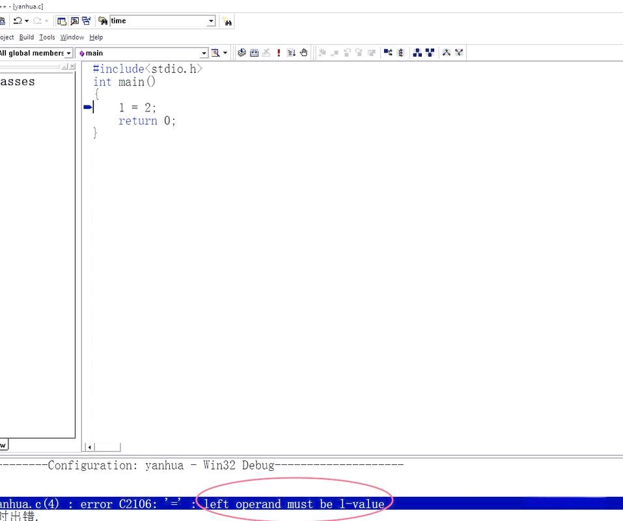The image size is (623, 521).
Task: Open the Build menu
Action: [26, 37]
